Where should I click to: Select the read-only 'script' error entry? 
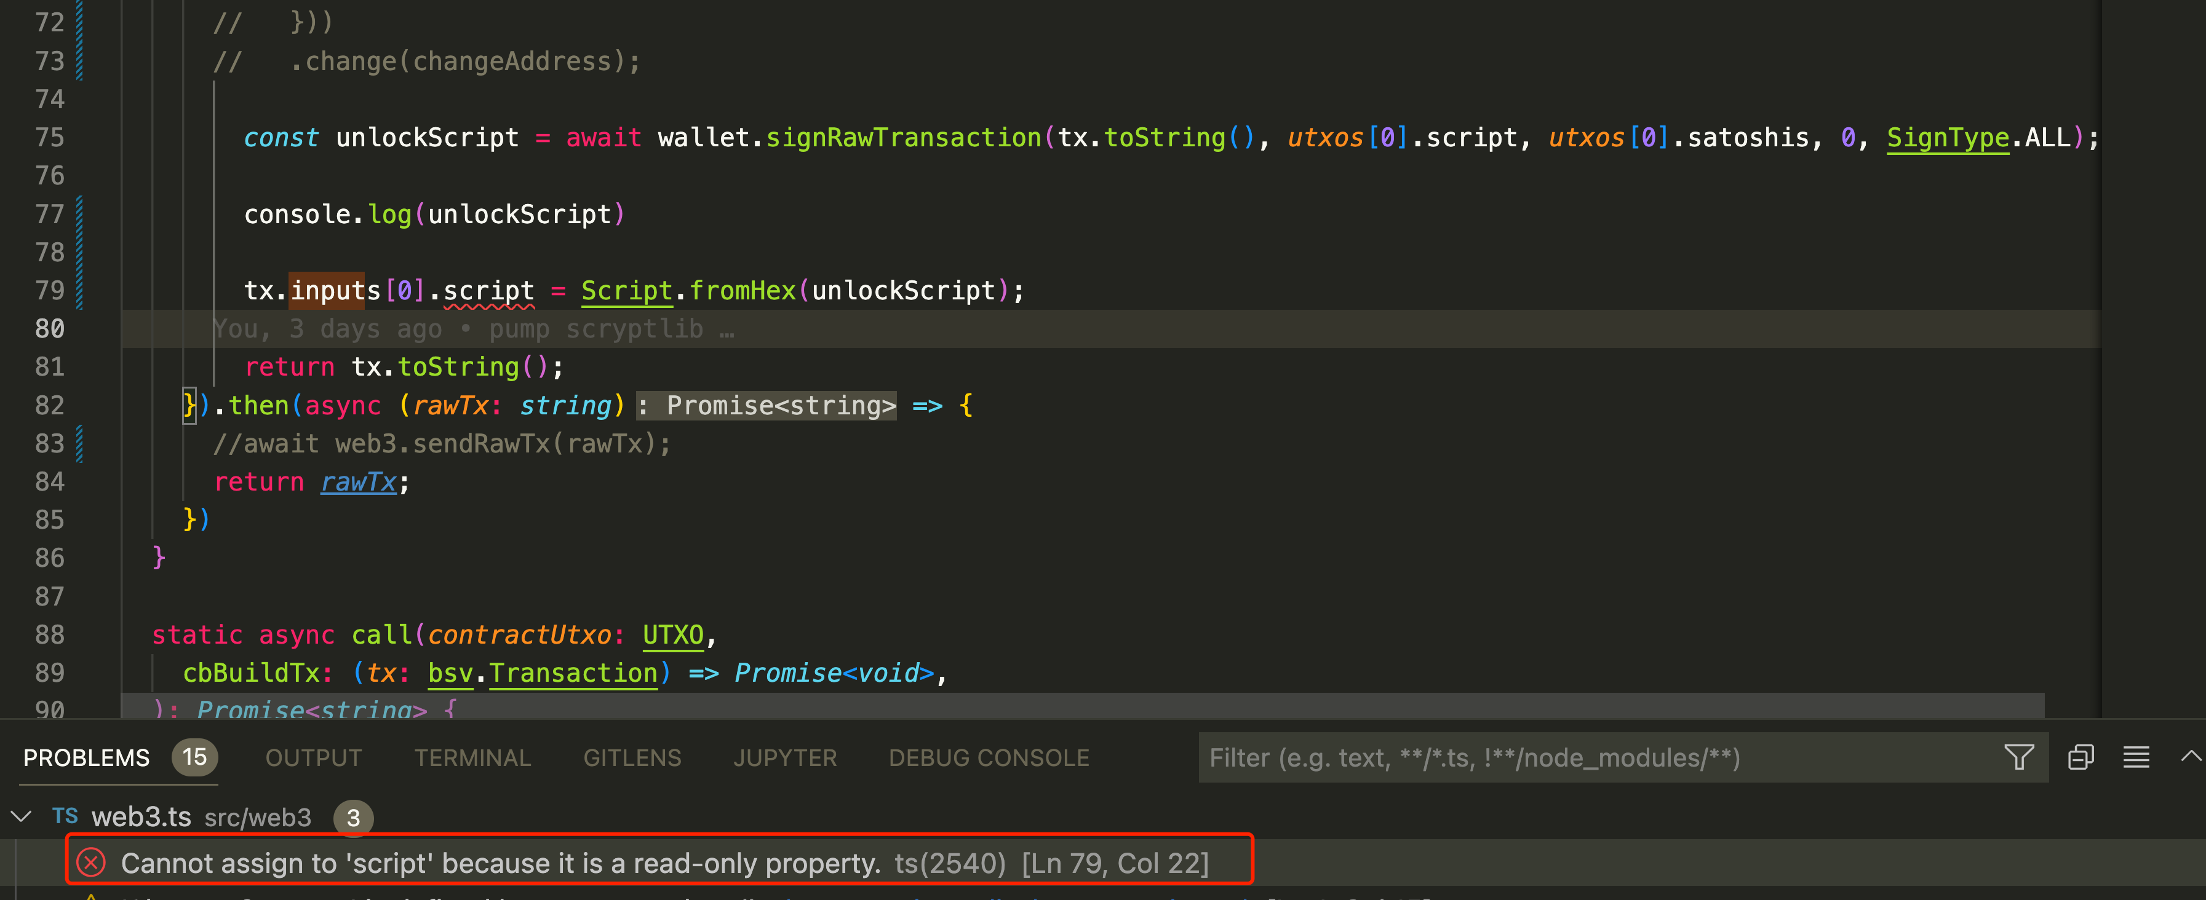click(x=500, y=863)
